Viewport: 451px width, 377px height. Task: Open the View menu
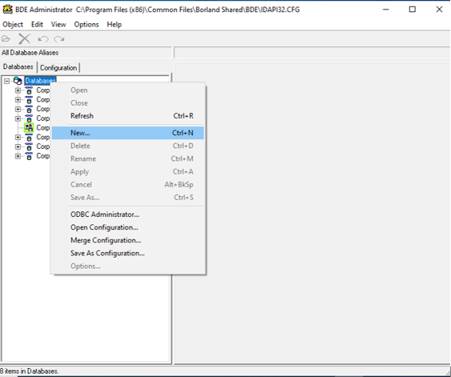[x=58, y=25]
